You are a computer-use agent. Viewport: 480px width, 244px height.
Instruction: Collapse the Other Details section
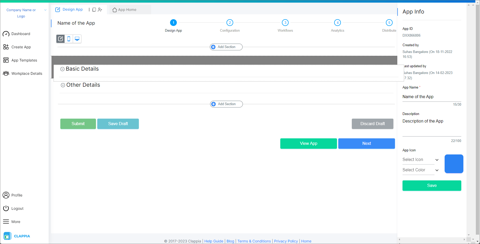click(x=63, y=85)
